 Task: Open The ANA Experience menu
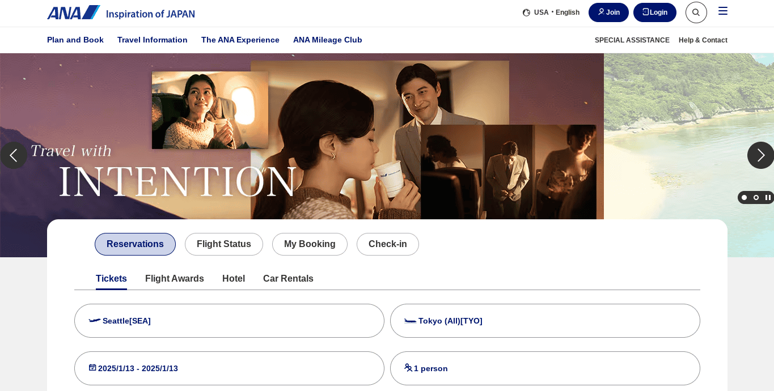coord(240,40)
